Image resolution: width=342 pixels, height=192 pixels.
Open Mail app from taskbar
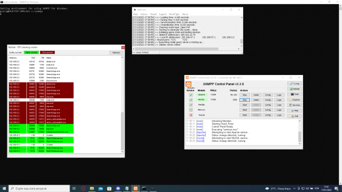tap(100, 188)
